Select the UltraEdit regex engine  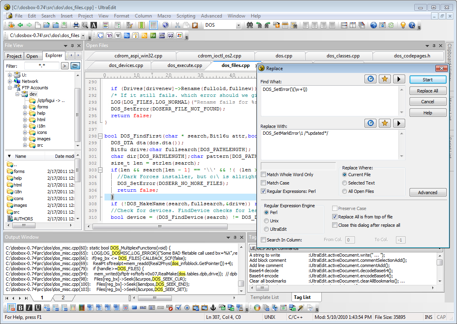(266, 229)
